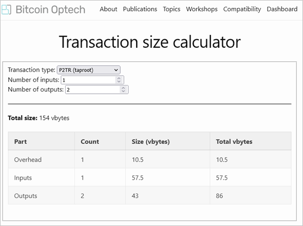Click the Bitcoin Optech logo icon

coord(6,9)
